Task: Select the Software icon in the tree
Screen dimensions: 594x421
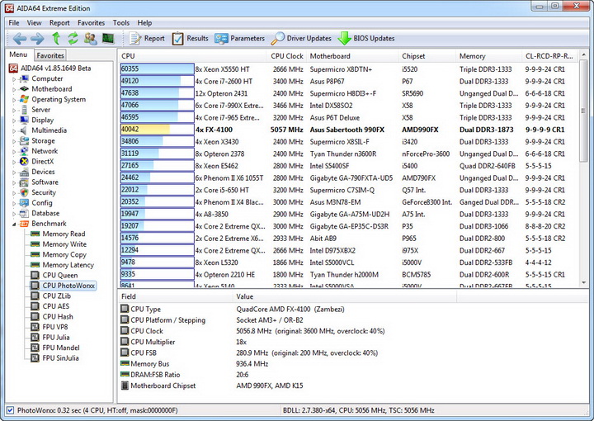Action: [x=24, y=182]
